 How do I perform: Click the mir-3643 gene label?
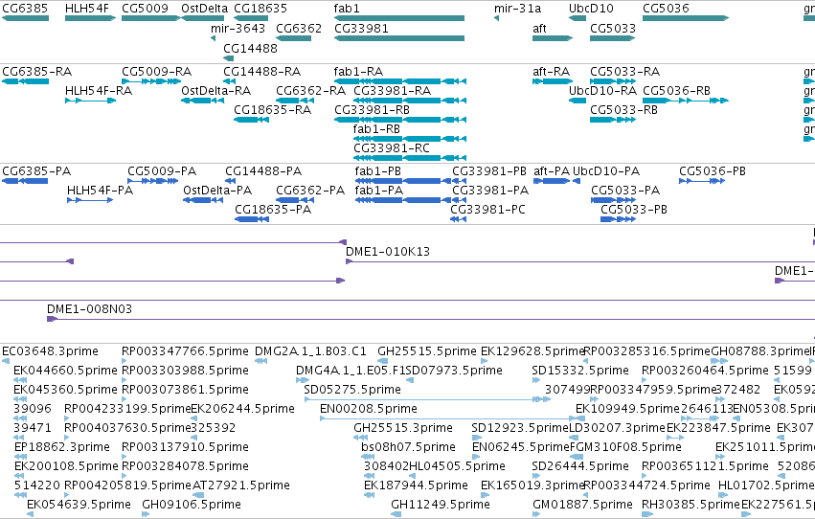(238, 28)
